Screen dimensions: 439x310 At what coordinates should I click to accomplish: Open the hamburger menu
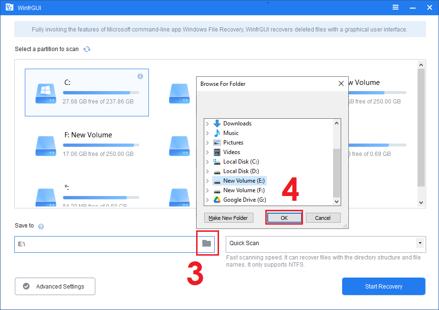pos(395,7)
